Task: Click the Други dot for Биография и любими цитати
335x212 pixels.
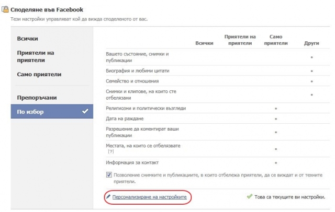Action: (x=312, y=71)
